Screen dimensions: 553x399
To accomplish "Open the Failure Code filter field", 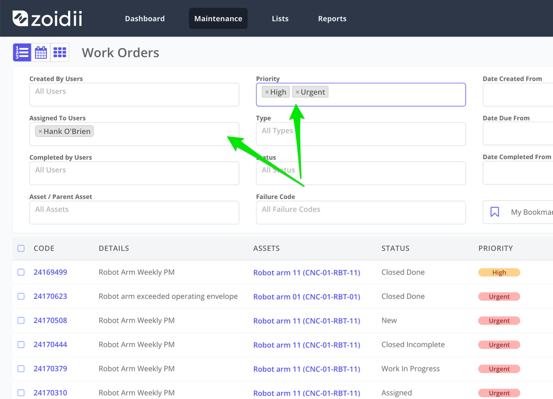I will click(361, 213).
